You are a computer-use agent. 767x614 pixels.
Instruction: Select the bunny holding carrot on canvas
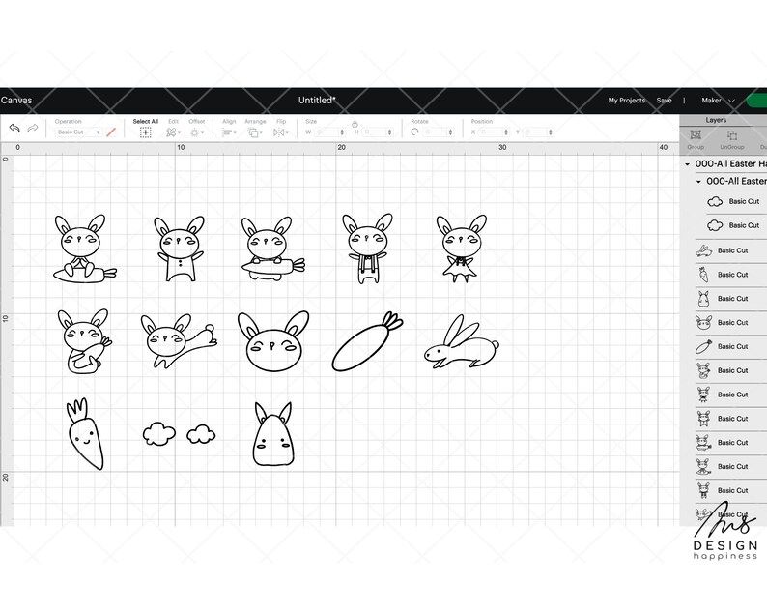coord(273,249)
